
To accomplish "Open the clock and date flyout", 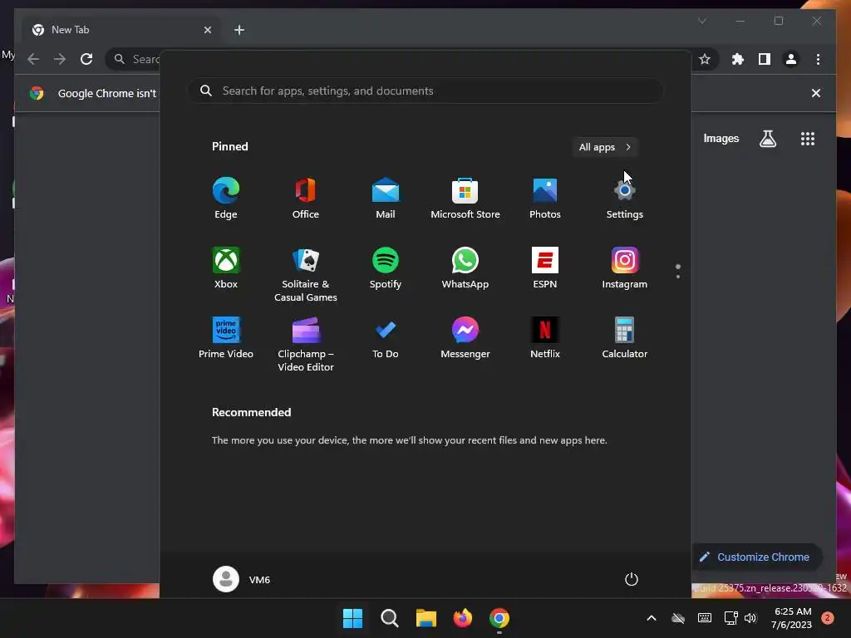I will point(792,618).
